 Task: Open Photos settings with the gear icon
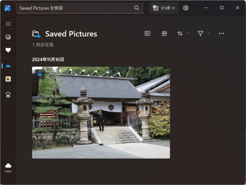186,8
